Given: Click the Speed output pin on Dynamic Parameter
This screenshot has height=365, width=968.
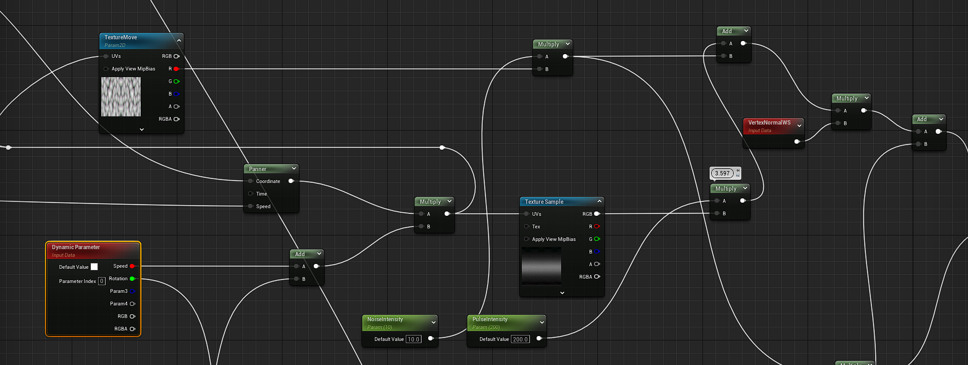Looking at the screenshot, I should [132, 266].
